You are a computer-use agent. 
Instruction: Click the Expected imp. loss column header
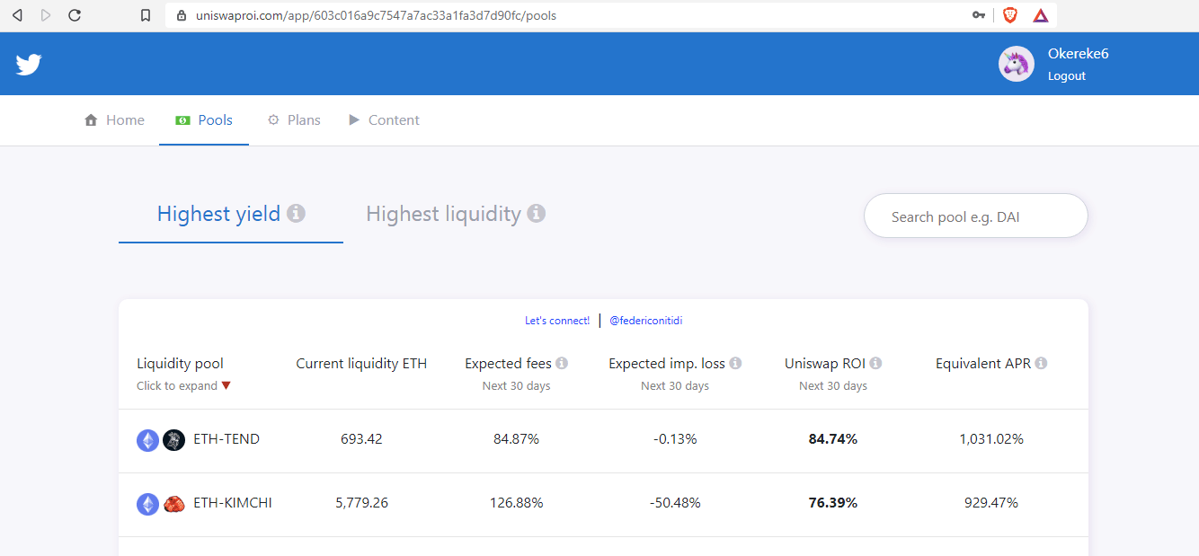point(667,364)
